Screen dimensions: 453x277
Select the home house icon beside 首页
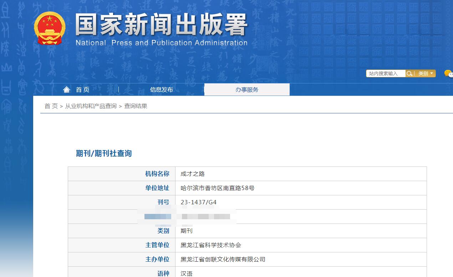(67, 89)
